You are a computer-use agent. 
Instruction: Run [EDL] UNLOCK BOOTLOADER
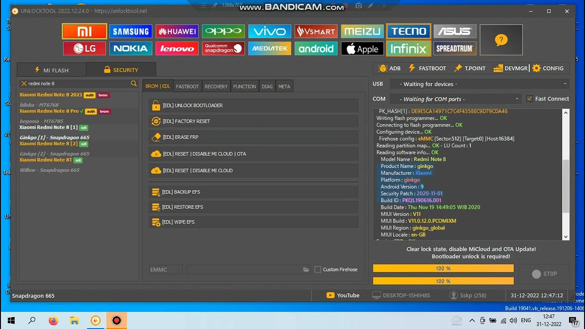tap(254, 106)
